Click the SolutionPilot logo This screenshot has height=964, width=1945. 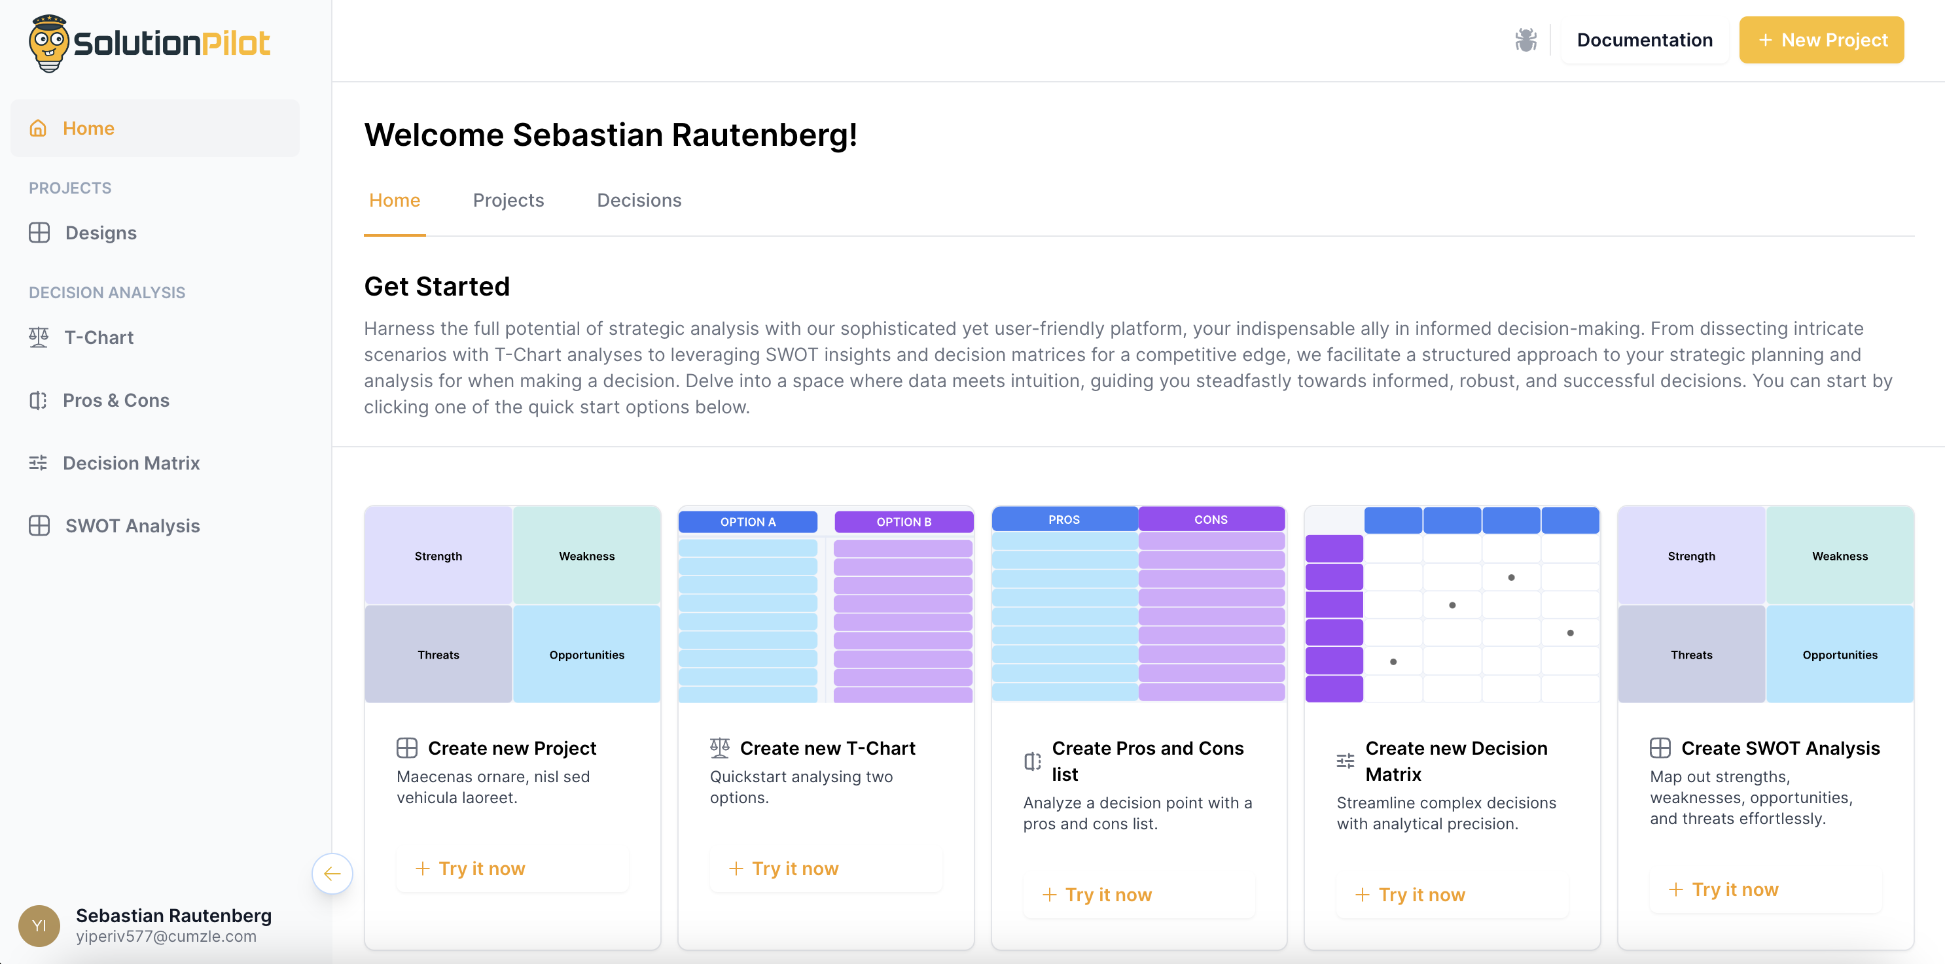pyautogui.click(x=149, y=43)
